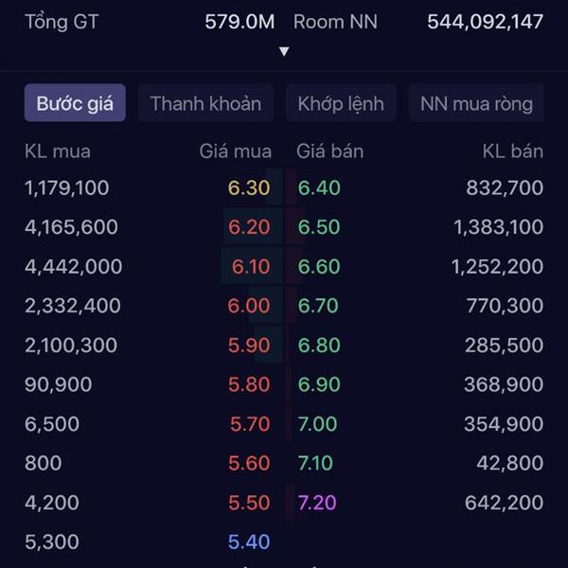Open the NN mua ròng tab
The image size is (568, 568).
pyautogui.click(x=476, y=103)
